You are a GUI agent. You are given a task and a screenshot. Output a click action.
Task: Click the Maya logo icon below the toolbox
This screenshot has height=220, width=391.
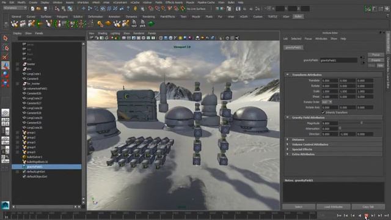[x=5, y=205]
